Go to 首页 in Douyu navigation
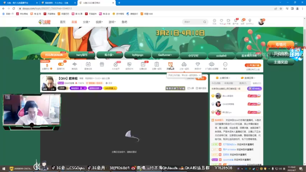The image size is (306, 172). (x=63, y=22)
